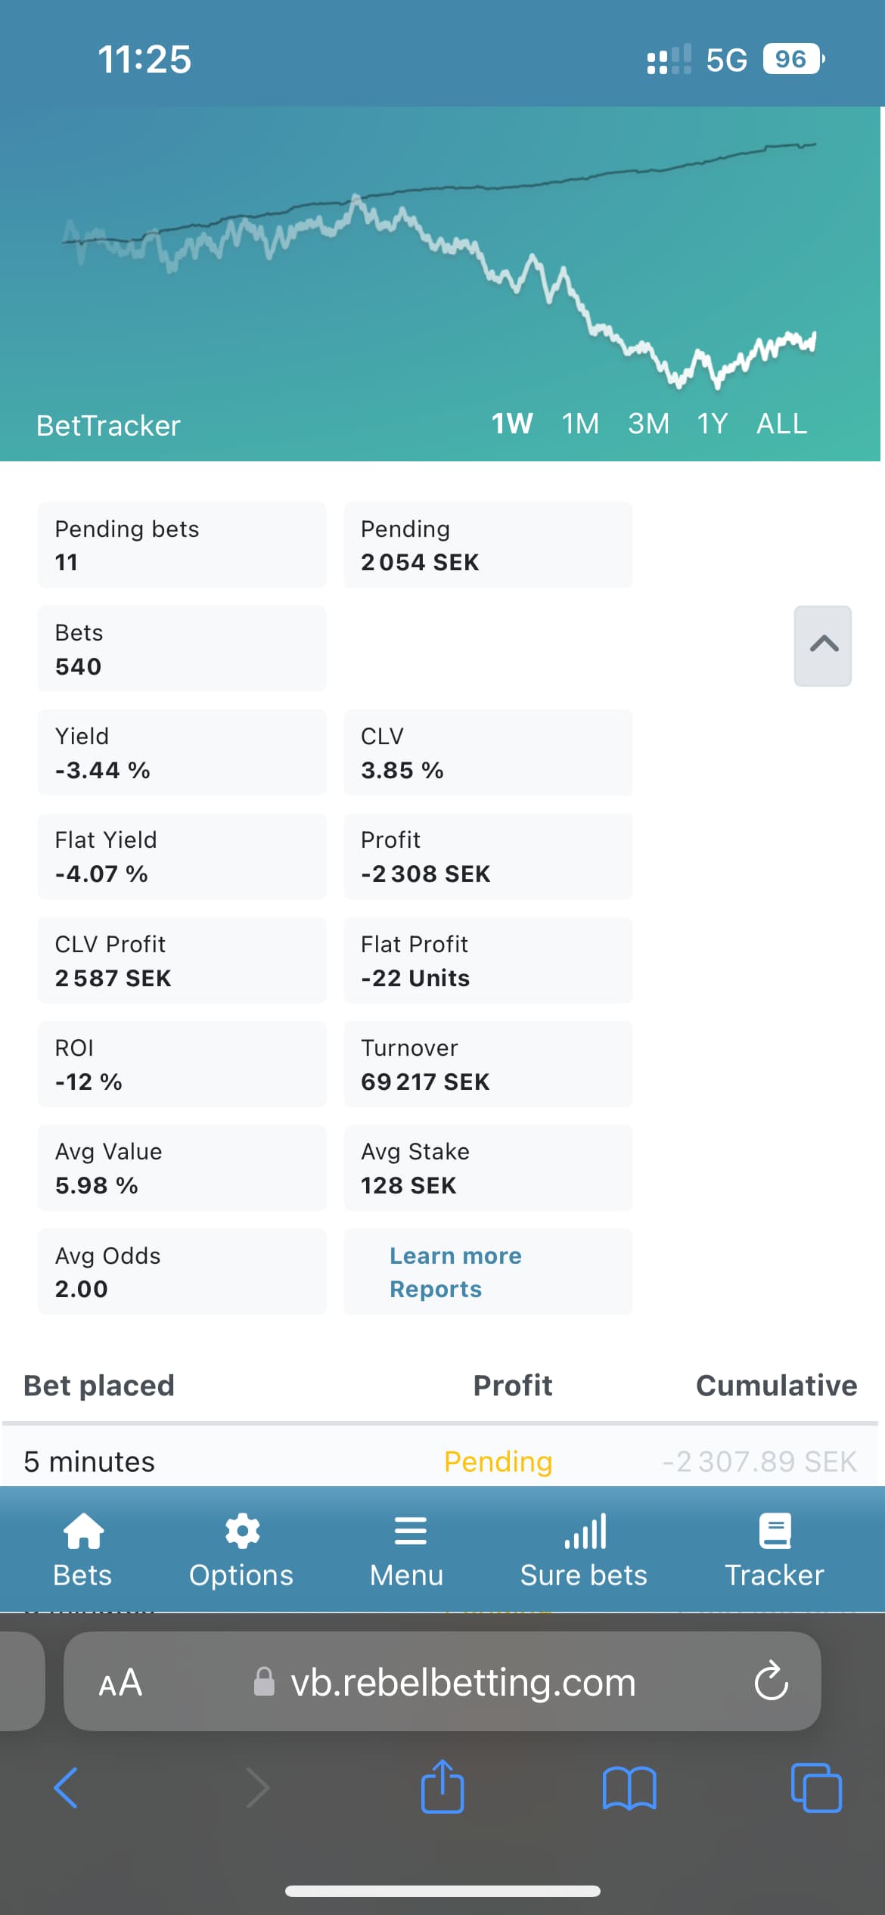This screenshot has height=1915, width=885.
Task: Open the Tracker book icon
Action: point(775,1531)
